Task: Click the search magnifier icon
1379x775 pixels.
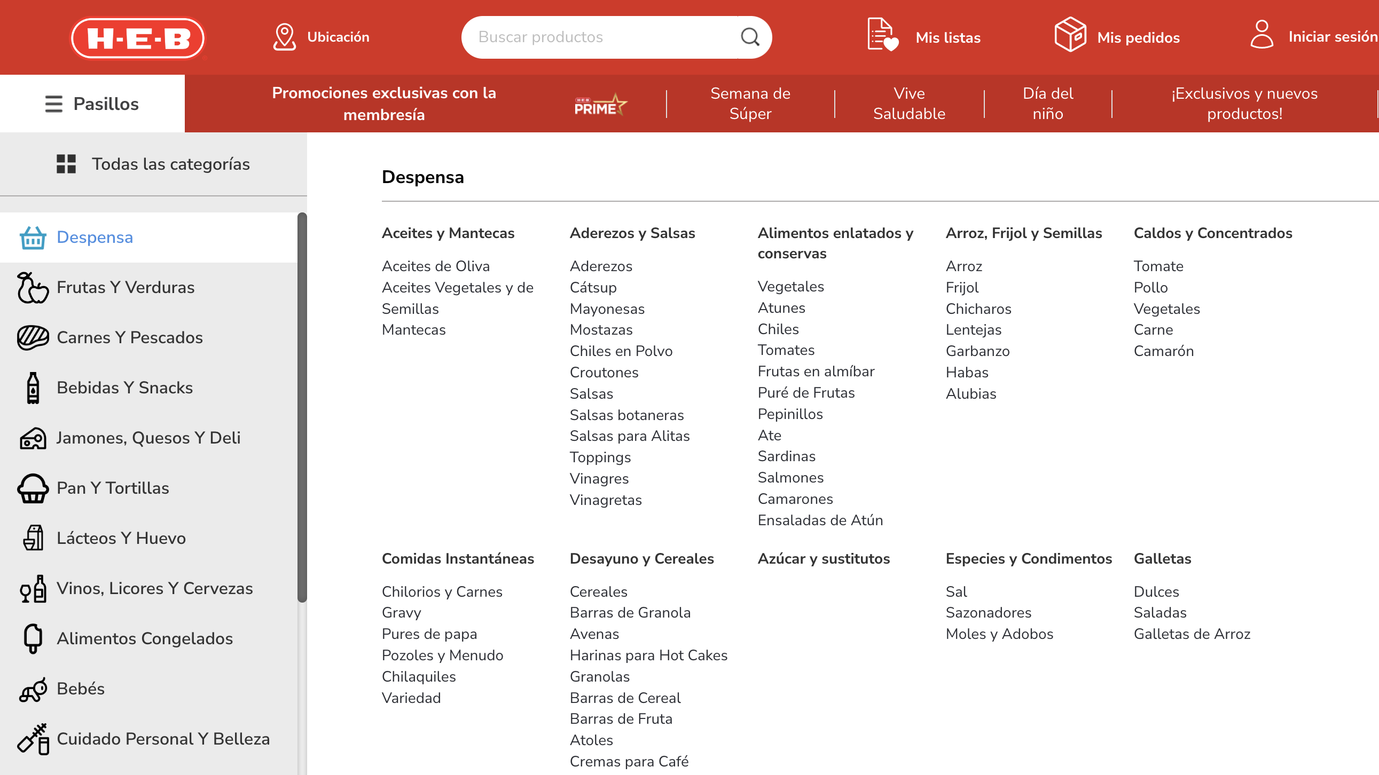Action: [x=750, y=37]
